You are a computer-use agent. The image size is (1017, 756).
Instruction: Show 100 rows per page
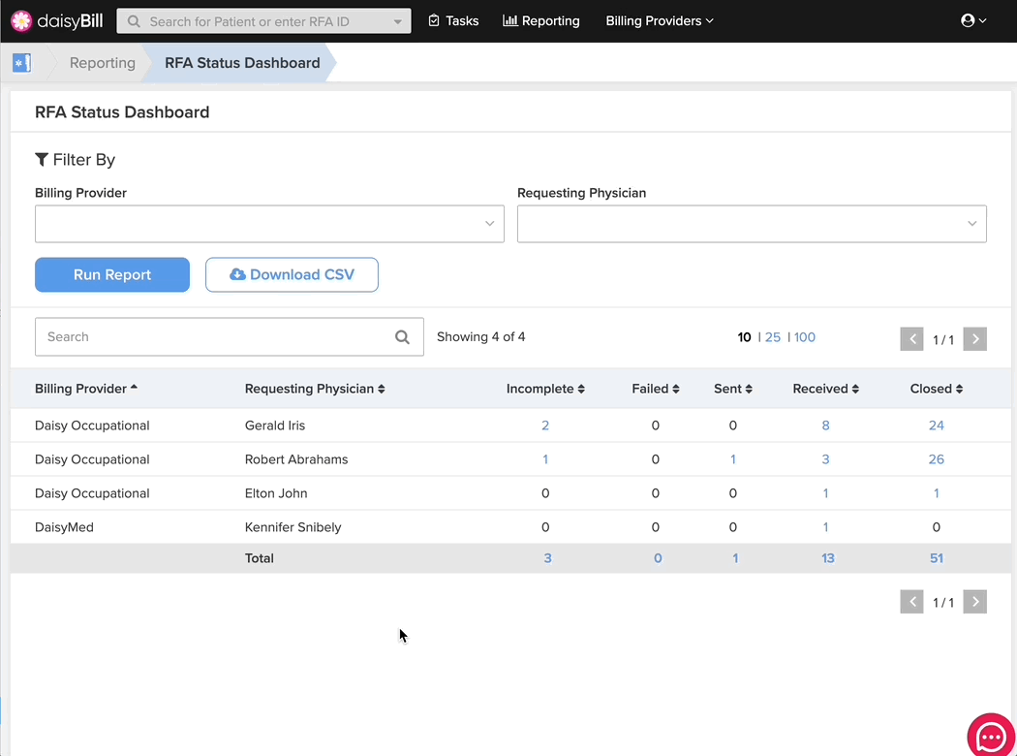click(x=805, y=337)
